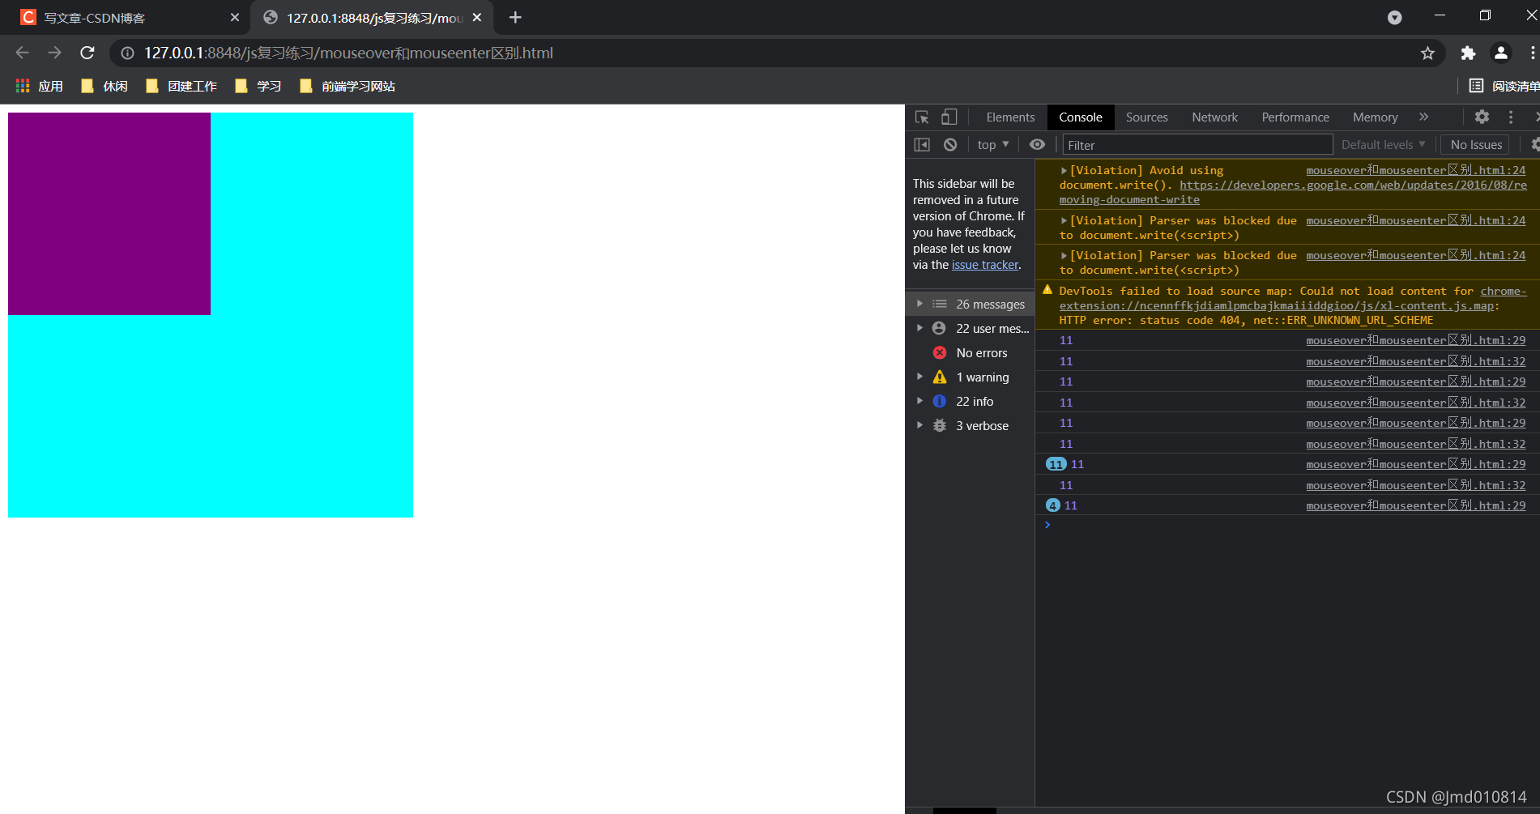Image resolution: width=1540 pixels, height=814 pixels.
Task: Clear the console messages icon
Action: [x=949, y=144]
